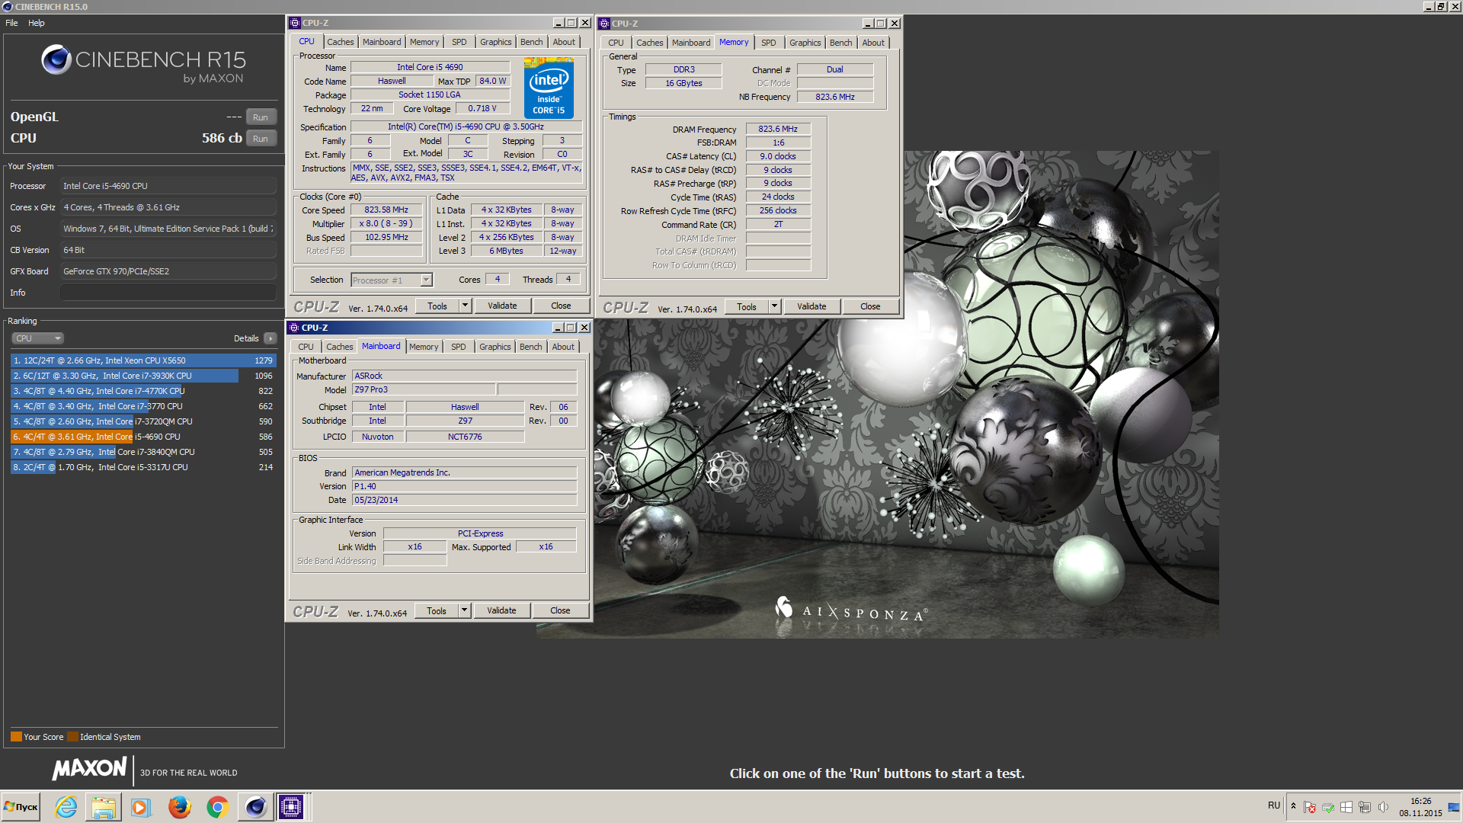Click Validate in the CPU tab window

(x=502, y=306)
